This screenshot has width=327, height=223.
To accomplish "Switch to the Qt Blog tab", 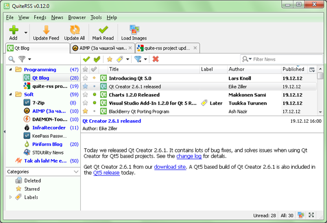I will coord(37,48).
